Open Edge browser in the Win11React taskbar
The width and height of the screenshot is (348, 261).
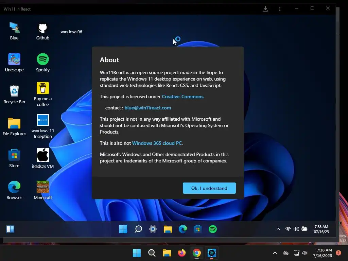182,229
